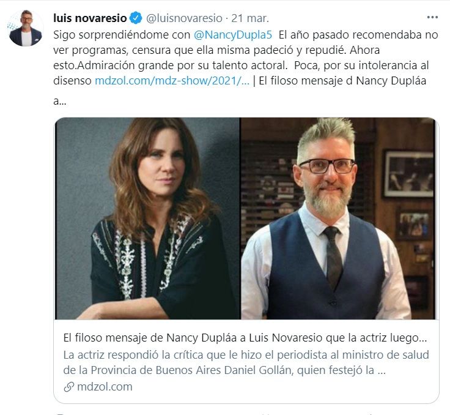Click the bearded man's photo in preview

(x=337, y=219)
